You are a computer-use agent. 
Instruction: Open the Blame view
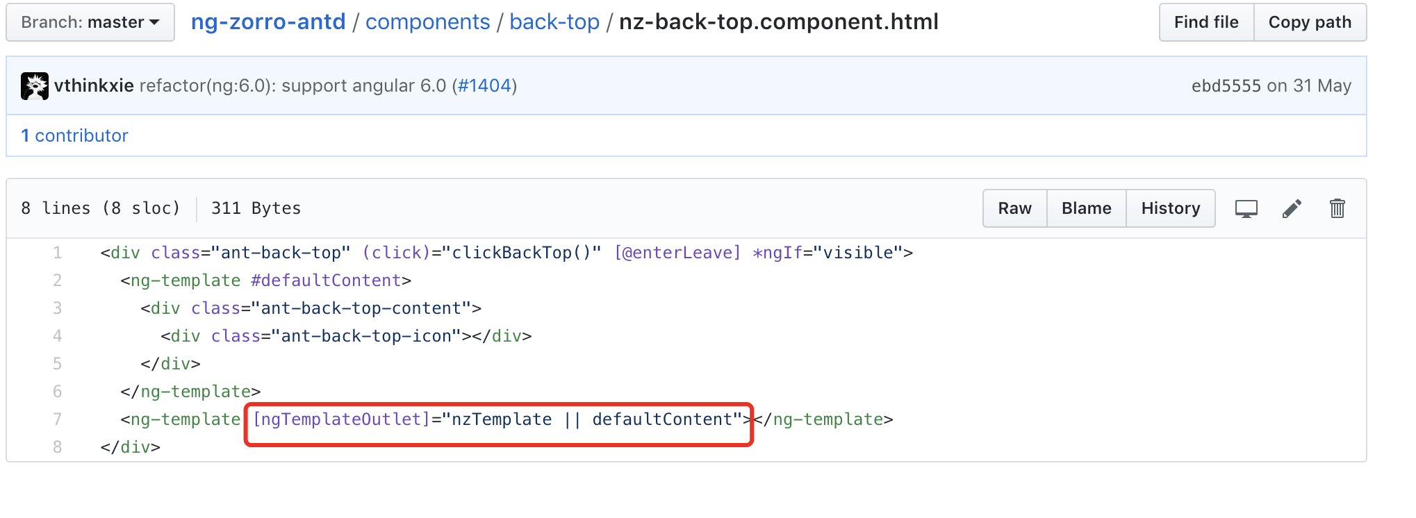[1086, 208]
